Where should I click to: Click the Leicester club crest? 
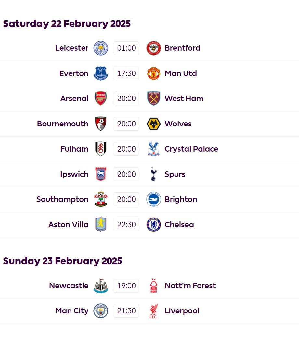(101, 48)
